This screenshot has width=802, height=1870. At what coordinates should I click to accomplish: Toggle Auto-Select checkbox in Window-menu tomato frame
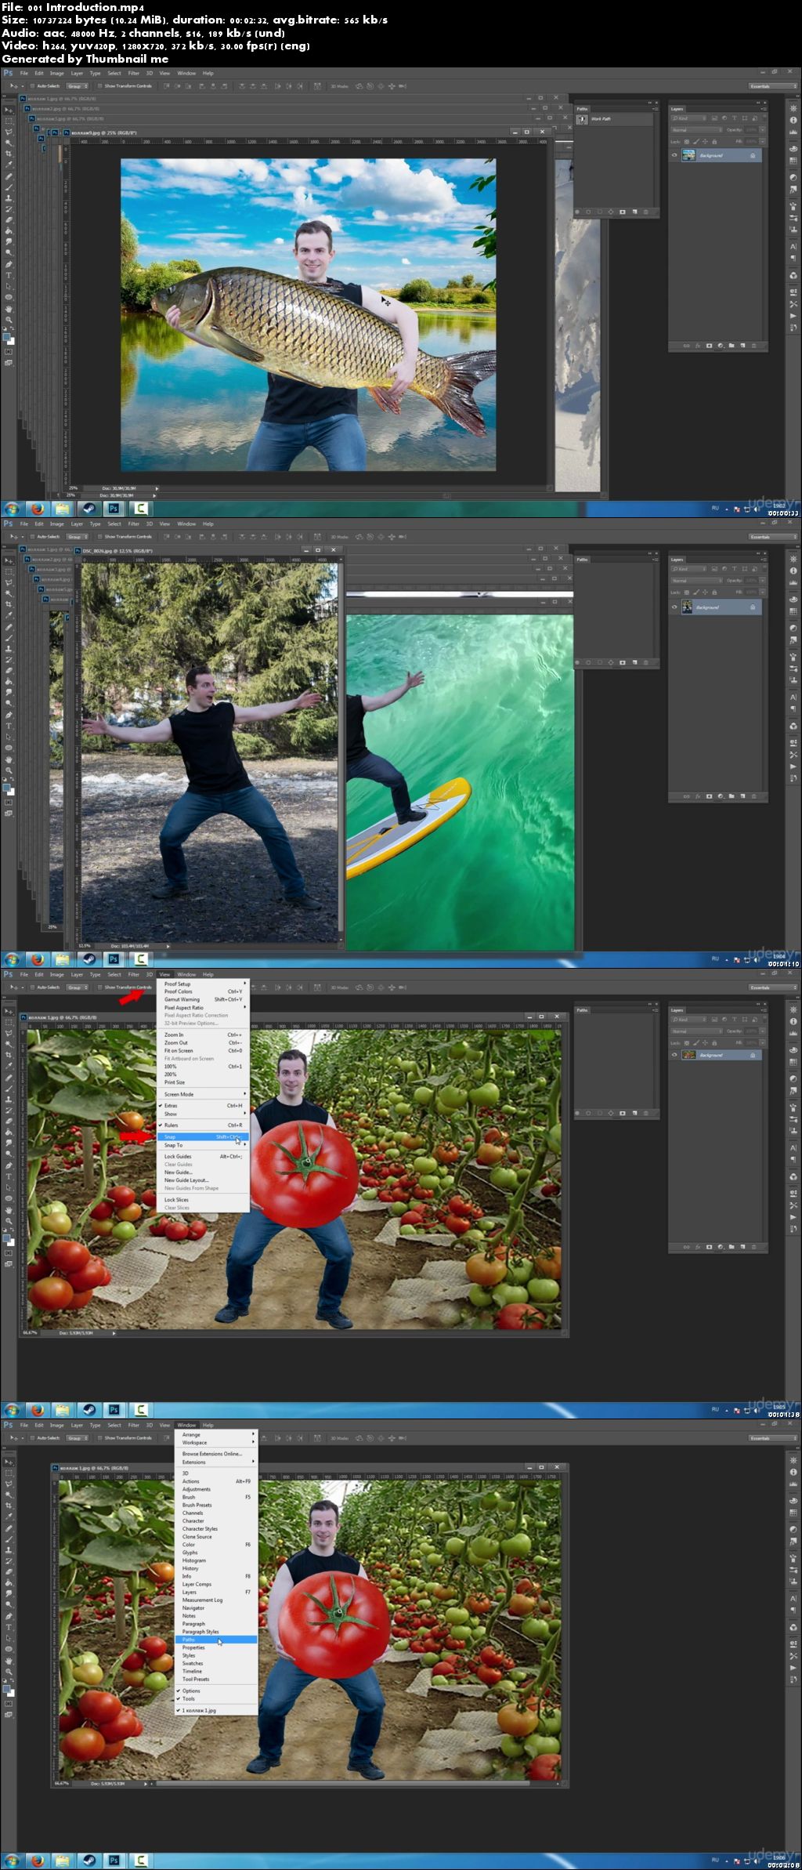coord(32,1437)
